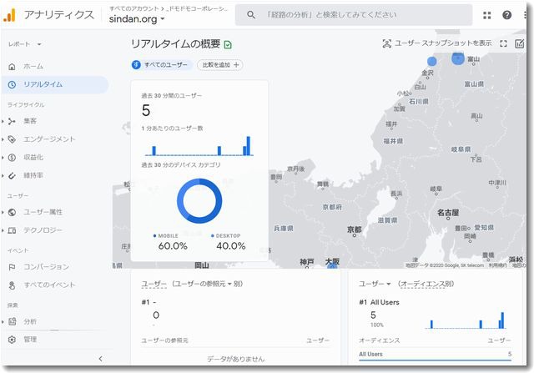Click the retention magnet icon
534x373 pixels.
(12, 175)
